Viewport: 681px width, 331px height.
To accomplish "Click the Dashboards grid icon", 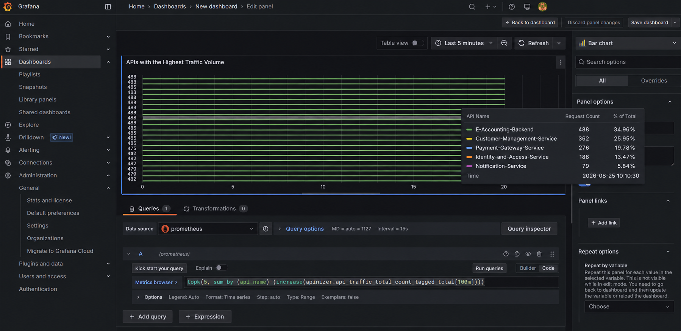I will click(x=8, y=62).
